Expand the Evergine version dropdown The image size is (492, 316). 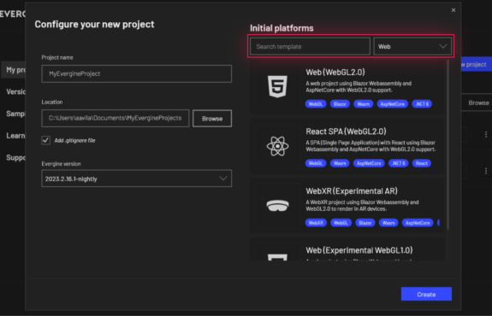[x=137, y=178]
